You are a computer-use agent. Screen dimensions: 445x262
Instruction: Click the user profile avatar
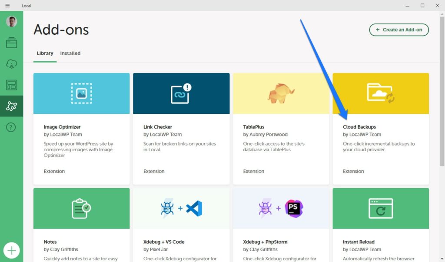click(x=12, y=21)
